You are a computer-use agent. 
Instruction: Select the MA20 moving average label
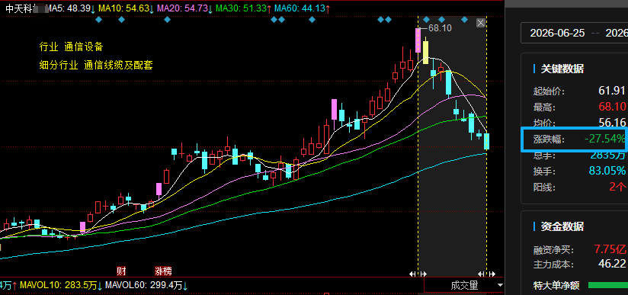[183, 8]
